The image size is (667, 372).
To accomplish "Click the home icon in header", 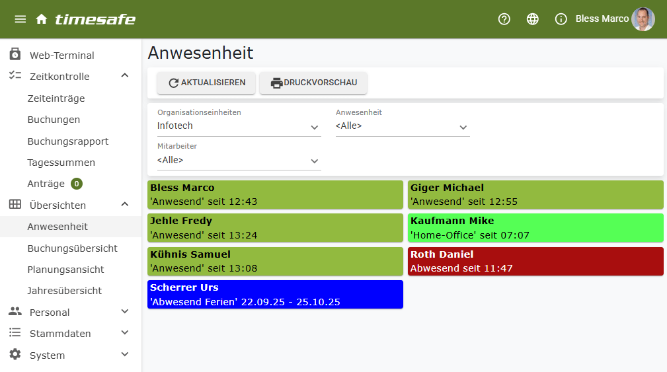I will 42,19.
